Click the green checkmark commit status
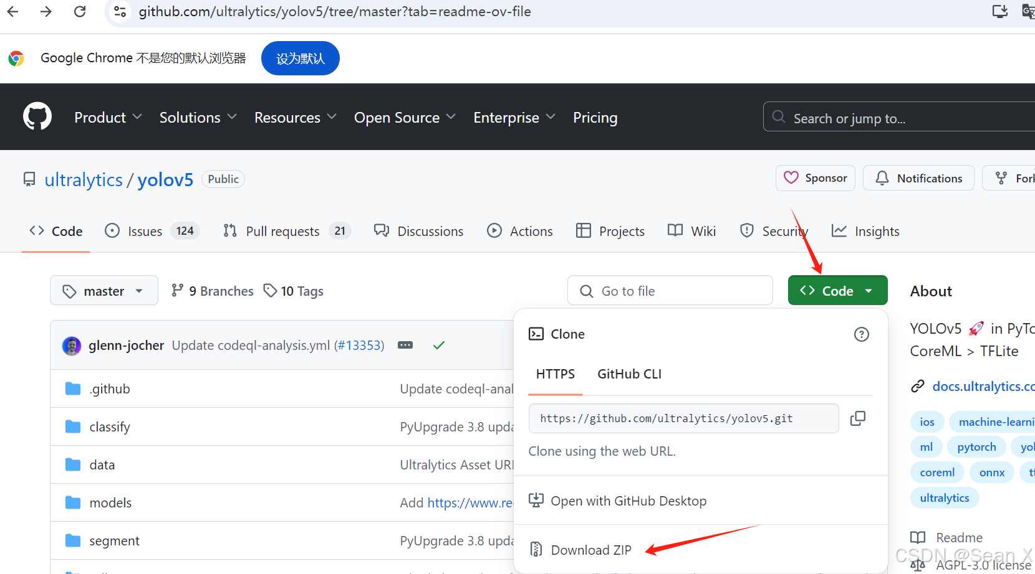 439,345
